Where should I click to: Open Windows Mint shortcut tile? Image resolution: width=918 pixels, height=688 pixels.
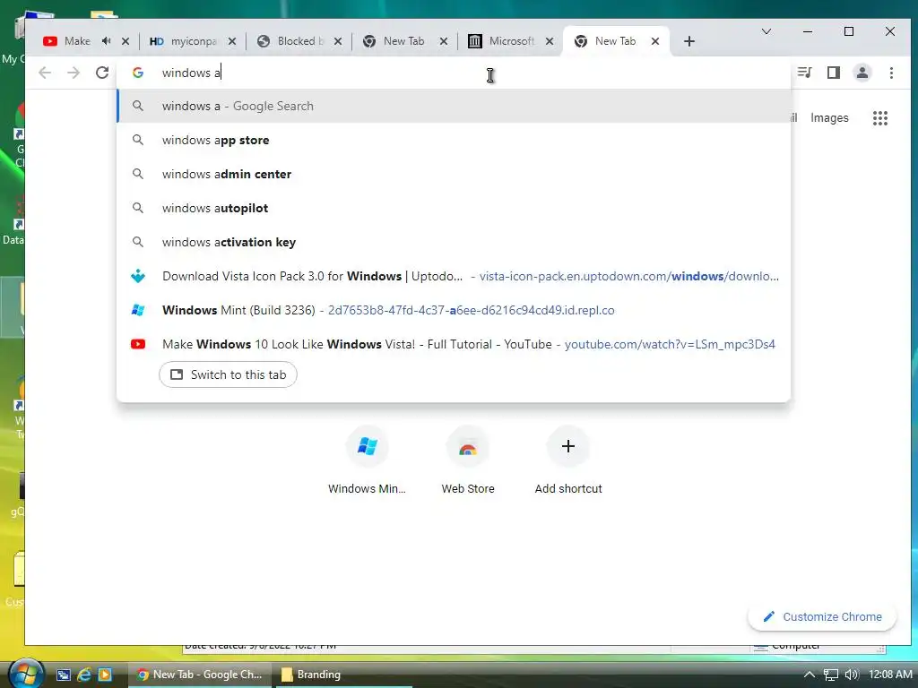[x=367, y=460]
